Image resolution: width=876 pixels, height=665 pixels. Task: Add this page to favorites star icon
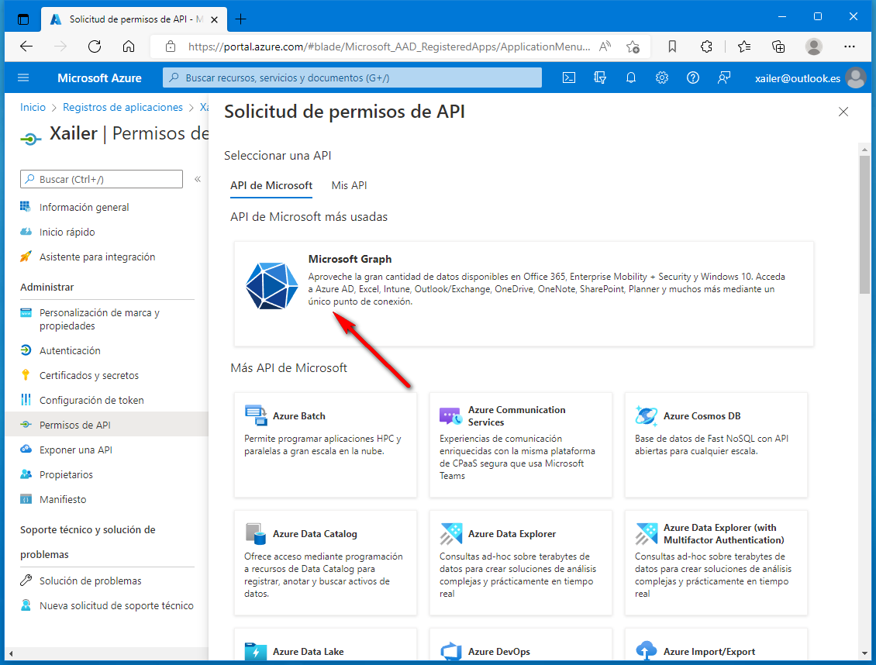tap(633, 47)
